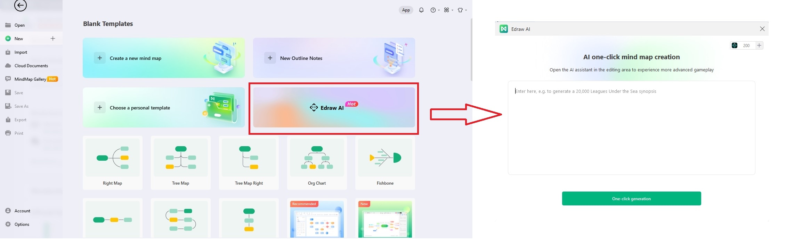
Task: Click the template page vertical scrollbar
Action: point(471,50)
